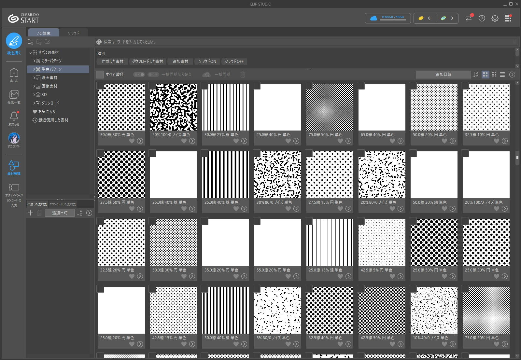This screenshot has width=521, height=360.
Task: Open the main 追加日時 sort dropdown
Action: click(x=443, y=75)
